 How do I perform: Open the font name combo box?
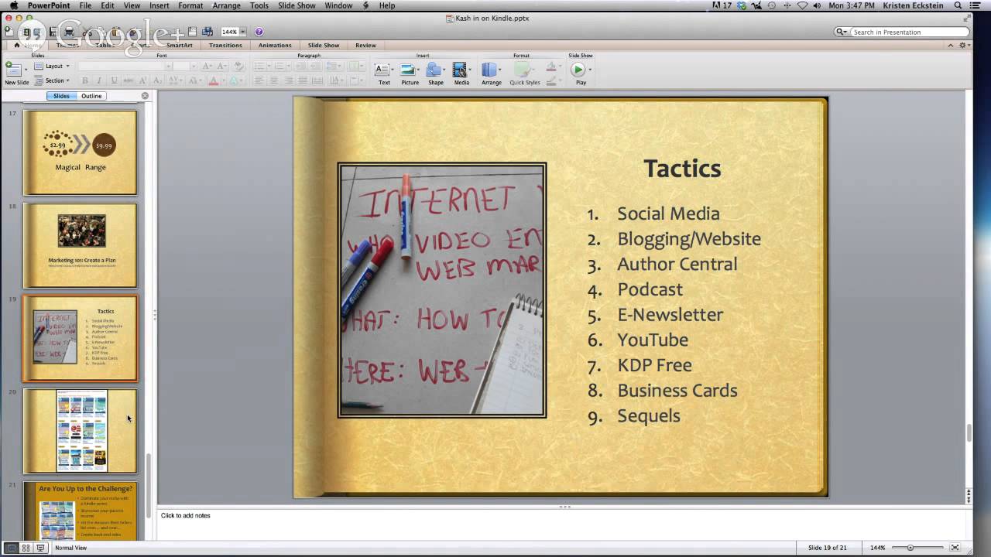coord(123,66)
